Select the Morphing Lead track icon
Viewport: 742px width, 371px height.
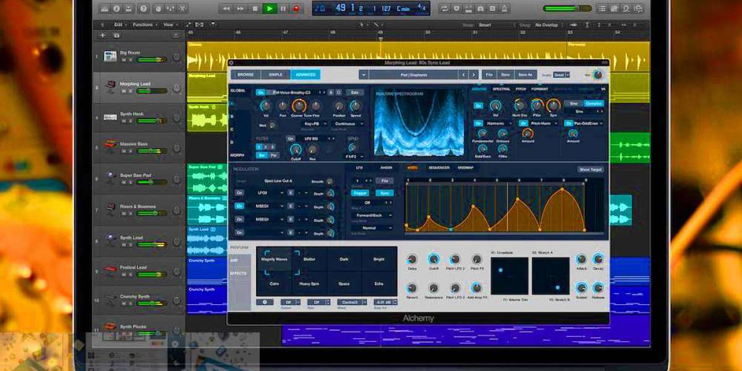click(111, 86)
